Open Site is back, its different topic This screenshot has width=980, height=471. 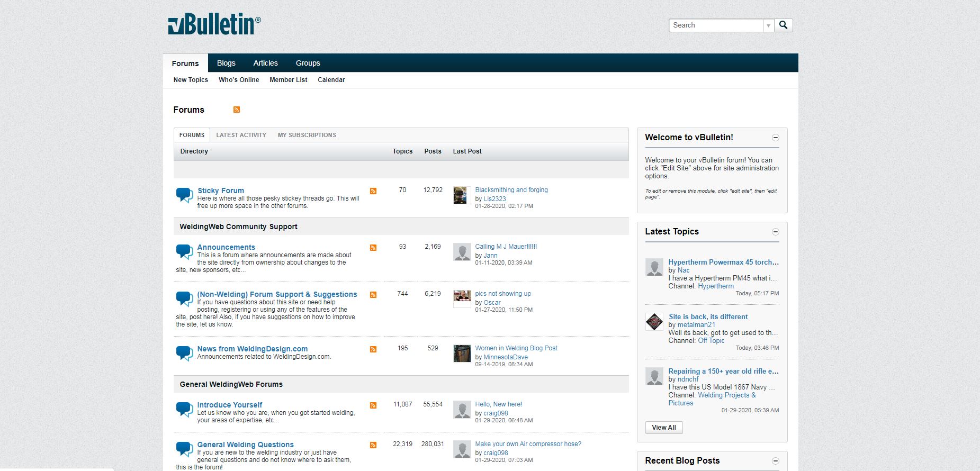[708, 316]
